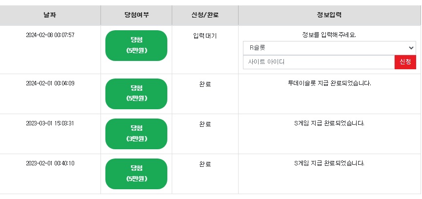Image resolution: width=422 pixels, height=199 pixels.
Task: Select the 당첨 (3만원) green badge
Action: click(x=136, y=134)
